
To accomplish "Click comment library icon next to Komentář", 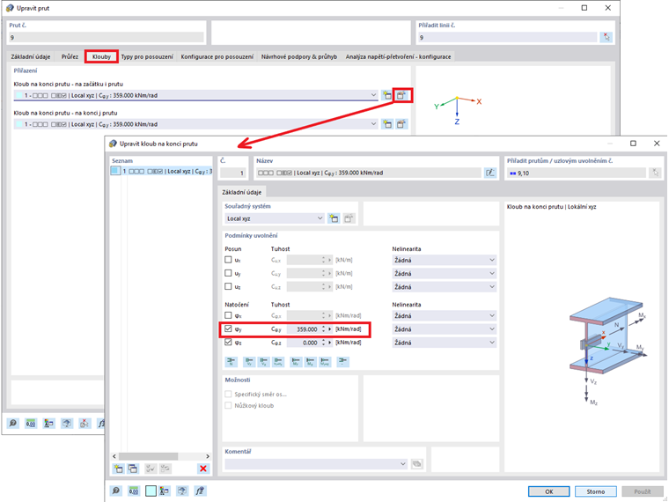I will [x=417, y=464].
